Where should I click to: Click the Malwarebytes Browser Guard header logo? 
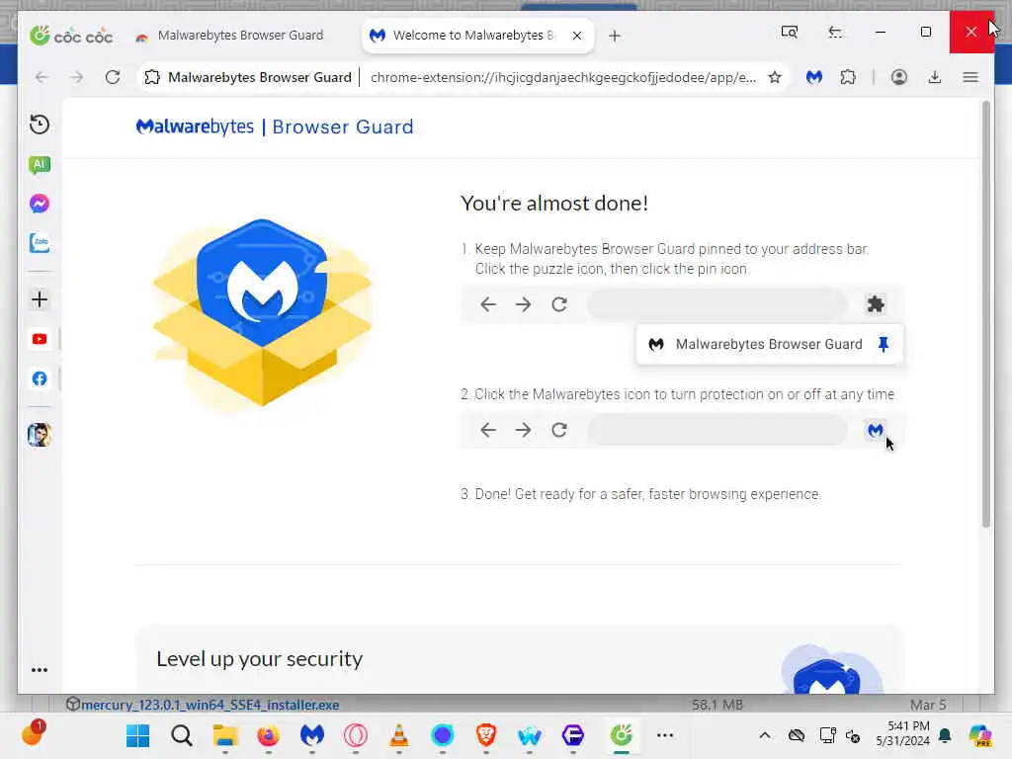coord(275,126)
